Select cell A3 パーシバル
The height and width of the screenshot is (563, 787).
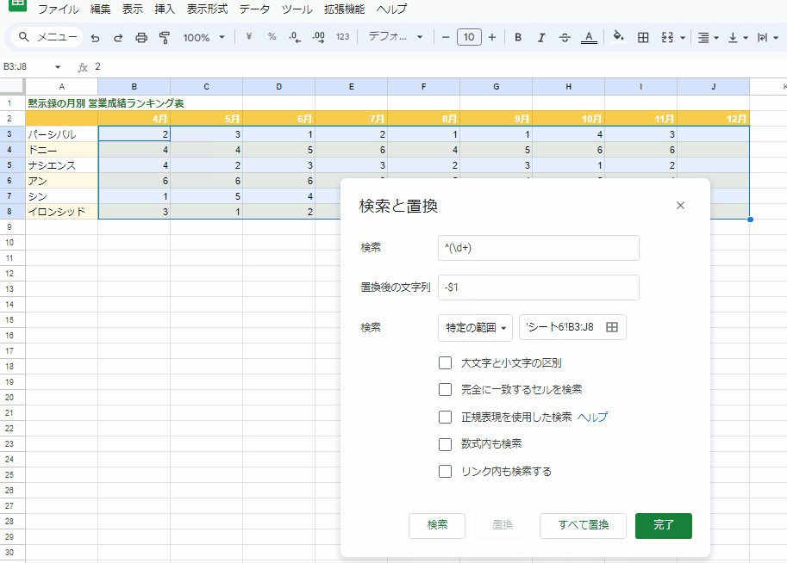[x=62, y=133]
